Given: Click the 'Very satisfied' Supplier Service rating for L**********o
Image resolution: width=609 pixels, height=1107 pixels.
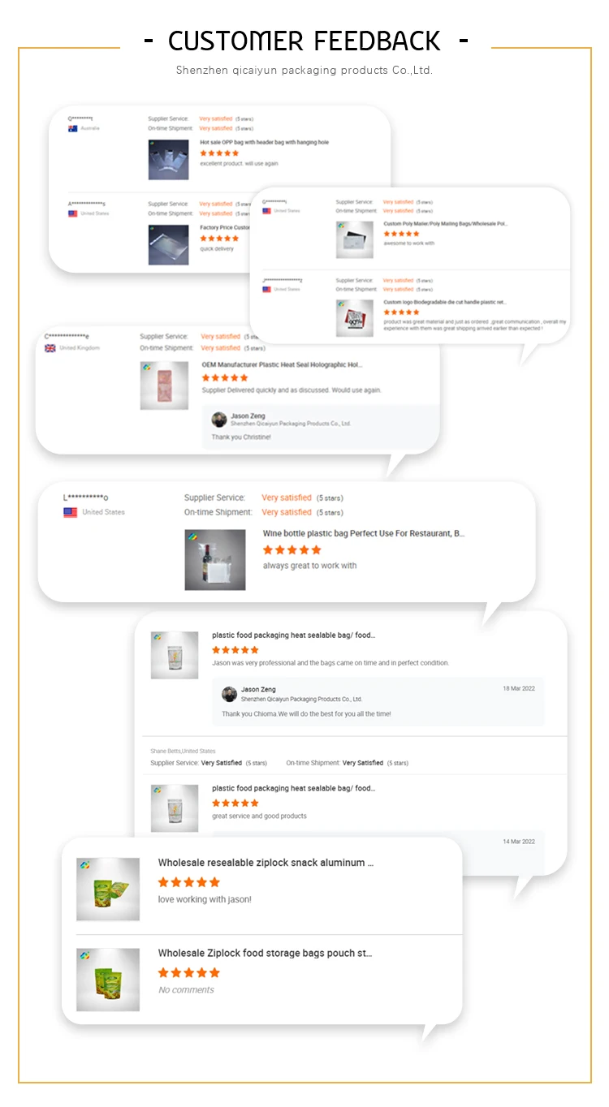Looking at the screenshot, I should click(287, 498).
